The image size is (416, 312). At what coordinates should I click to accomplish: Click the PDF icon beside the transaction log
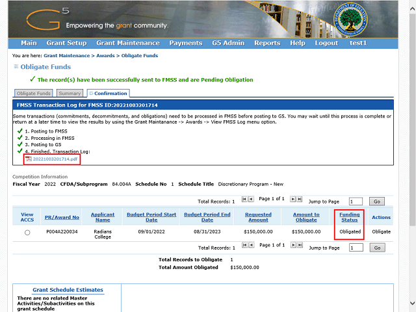pos(29,159)
